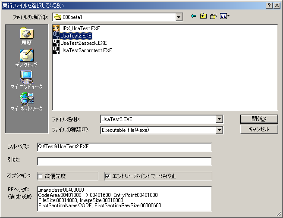The height and width of the screenshot is (218, 283).
Task: Click the back arrow navigation icon
Action: 193,16
